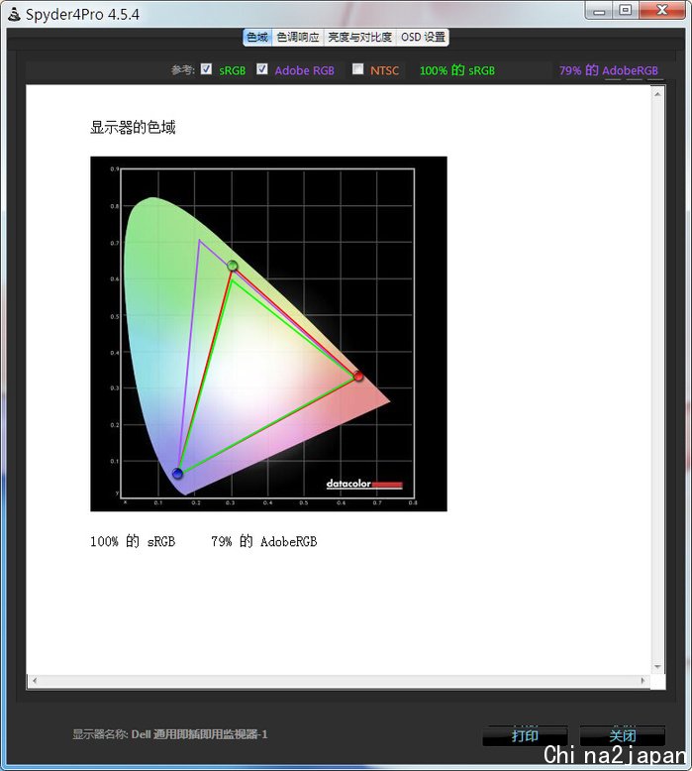
Task: Click the '100% 的 sRGB' text below chart
Action: [x=133, y=541]
